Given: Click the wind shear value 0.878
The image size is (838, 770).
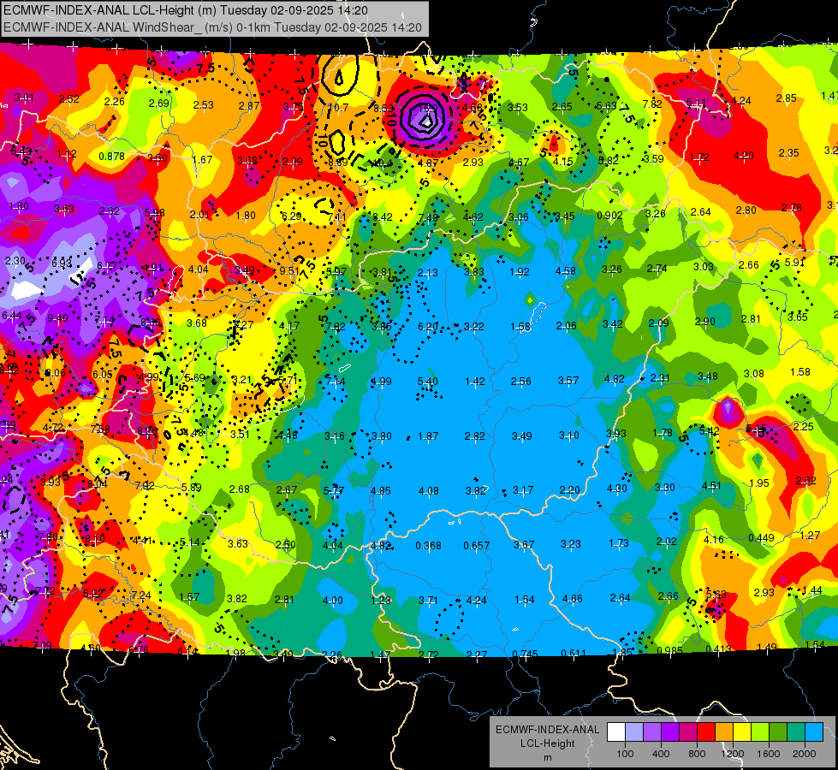Looking at the screenshot, I should point(111,156).
